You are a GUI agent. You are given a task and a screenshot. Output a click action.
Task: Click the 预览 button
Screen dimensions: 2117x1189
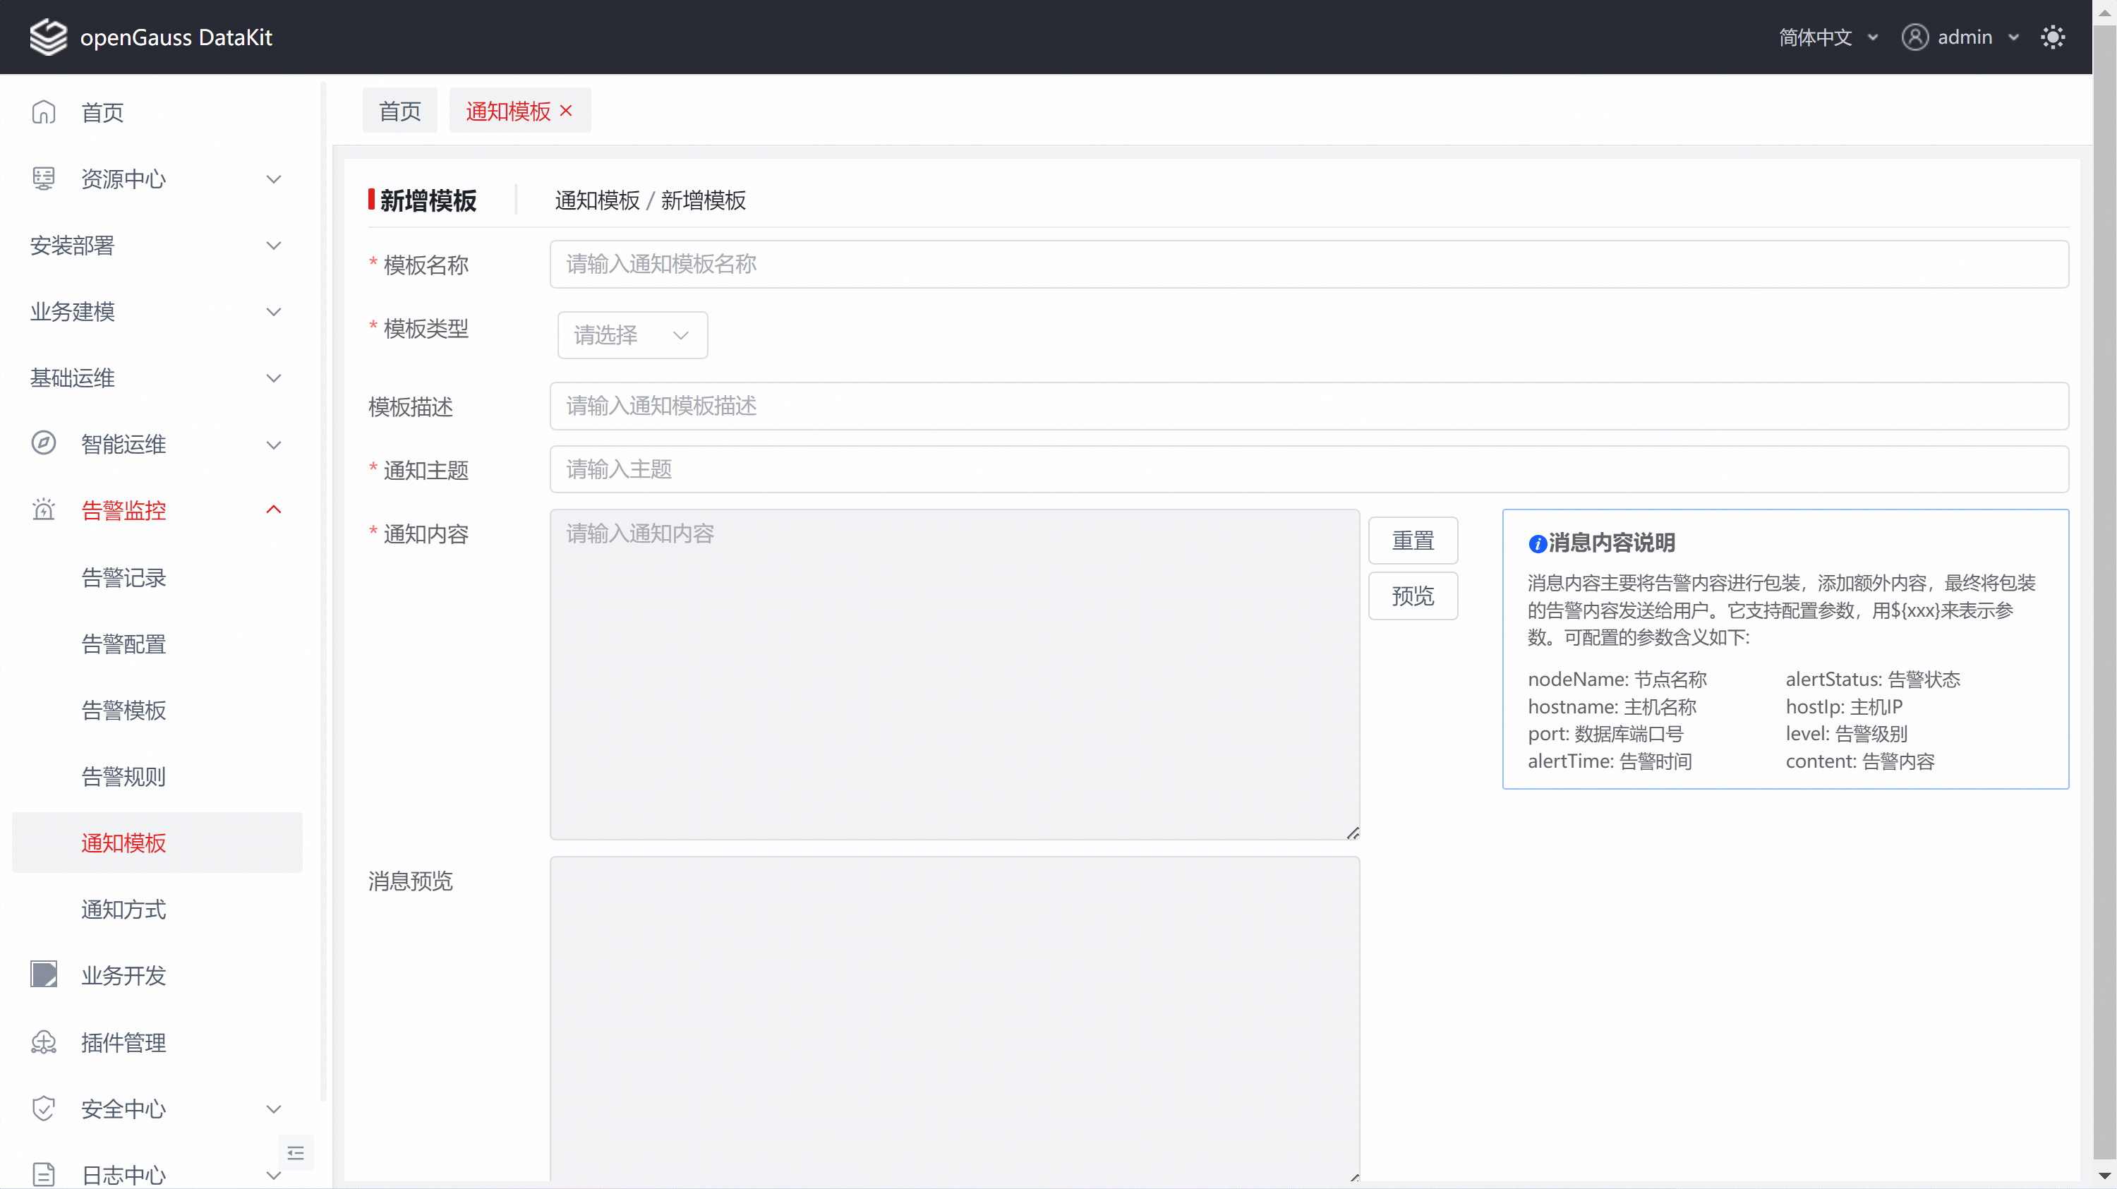(x=1412, y=595)
